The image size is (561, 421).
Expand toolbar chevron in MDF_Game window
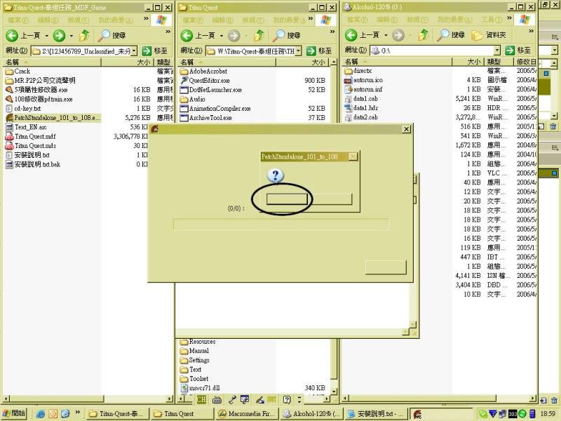168,32
